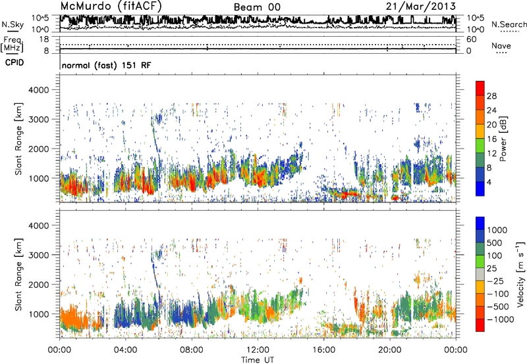Click the 'CPID' label

(14, 62)
